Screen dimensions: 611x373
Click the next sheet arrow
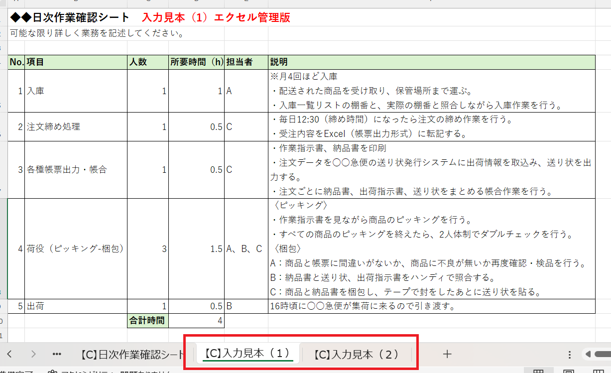[x=33, y=354]
